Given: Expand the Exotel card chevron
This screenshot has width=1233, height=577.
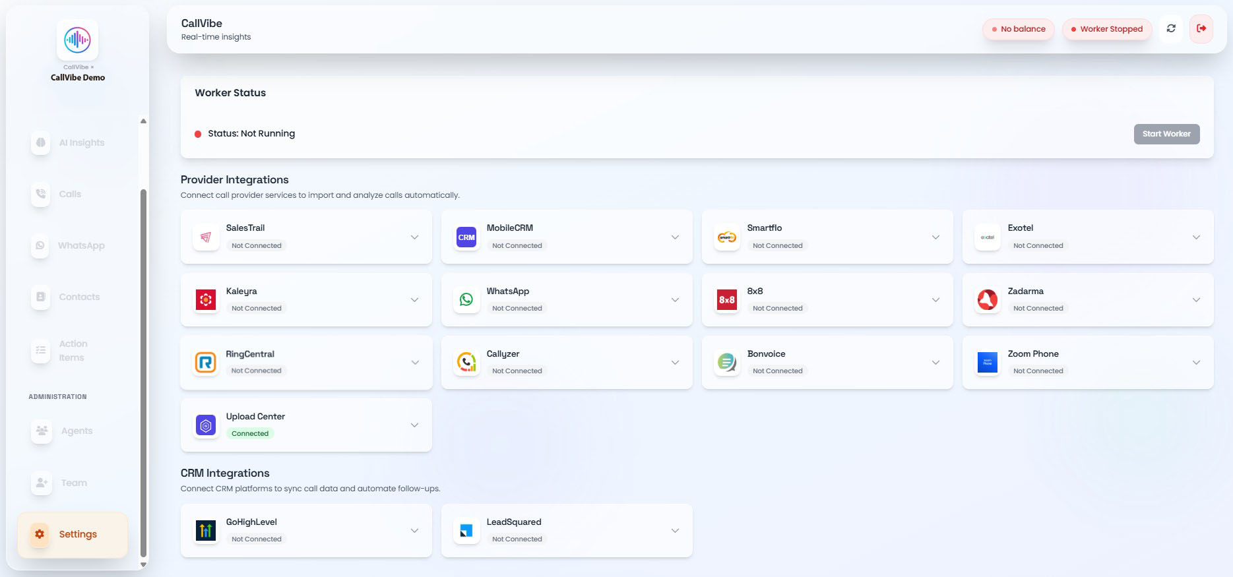Looking at the screenshot, I should [x=1196, y=237].
